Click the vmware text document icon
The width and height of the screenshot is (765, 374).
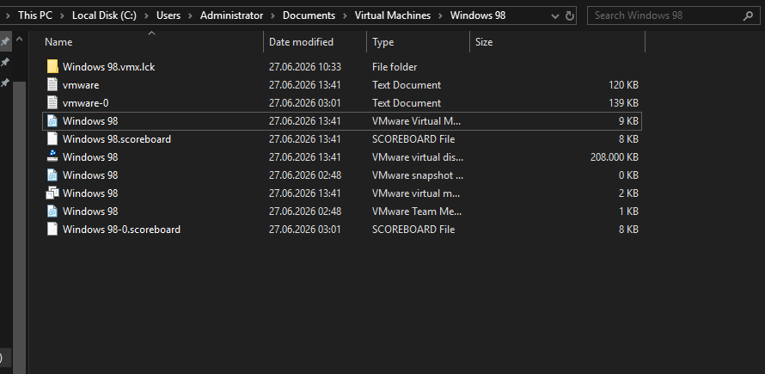tap(52, 85)
